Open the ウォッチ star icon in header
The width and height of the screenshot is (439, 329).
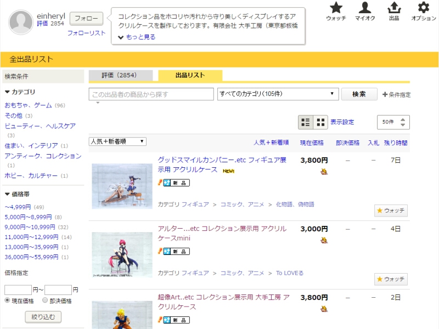(x=336, y=8)
